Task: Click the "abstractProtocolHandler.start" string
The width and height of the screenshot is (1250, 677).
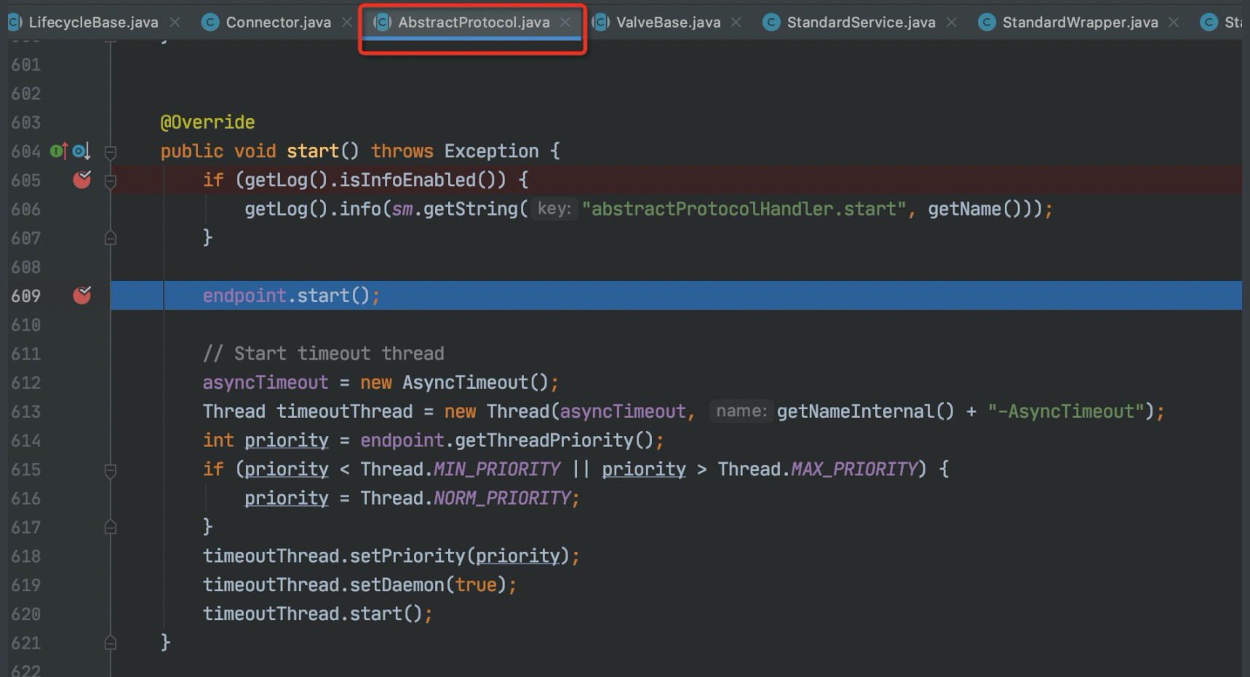Action: [744, 209]
